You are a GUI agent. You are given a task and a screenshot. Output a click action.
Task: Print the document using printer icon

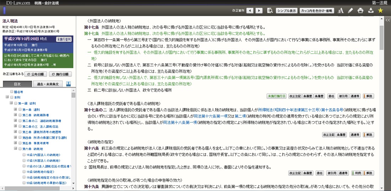(x=360, y=11)
